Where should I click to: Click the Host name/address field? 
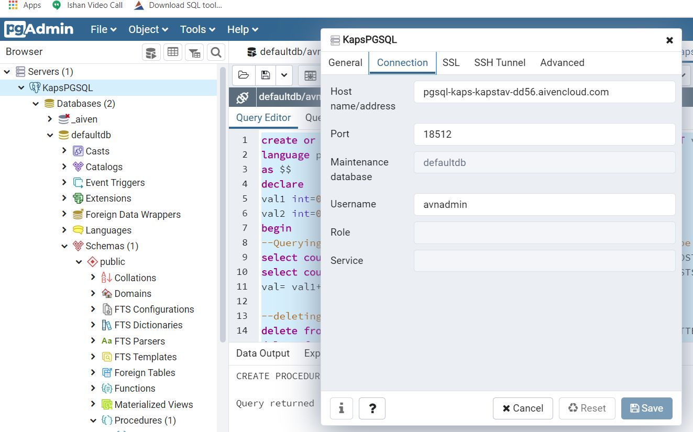coord(544,92)
